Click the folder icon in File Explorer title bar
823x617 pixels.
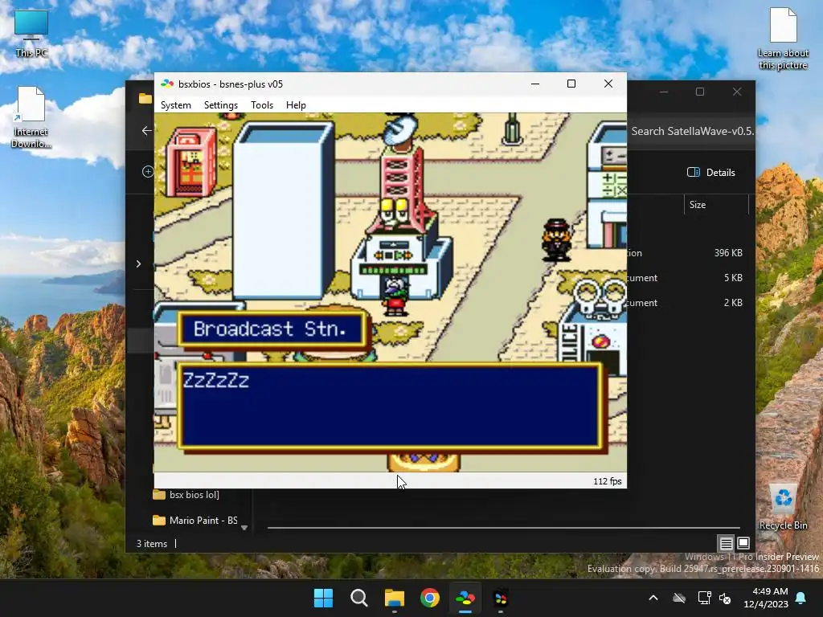[145, 98]
